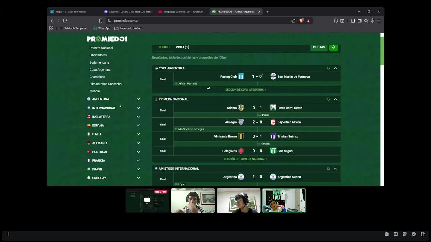This screenshot has height=242, width=431.
Task: Collapse the Amistoso Internacional section
Action: coord(335,169)
